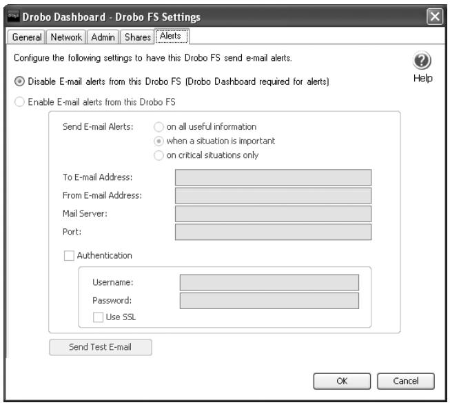450x405 pixels.
Task: Click the Drobo logo in title bar
Action: pos(13,16)
